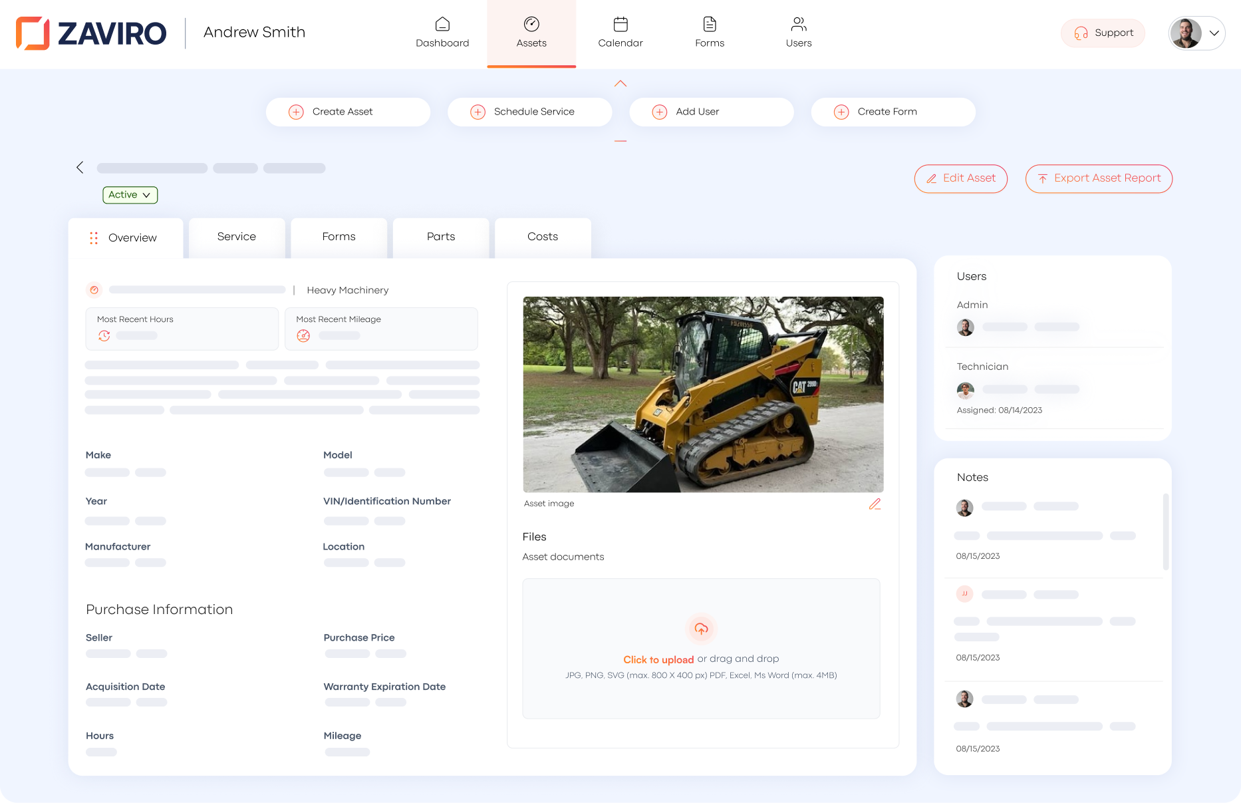Click the 'Click to upload' link
This screenshot has height=803, width=1241.
tap(658, 659)
